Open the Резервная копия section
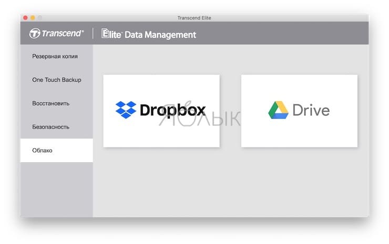This screenshot has width=389, height=244. click(x=57, y=56)
